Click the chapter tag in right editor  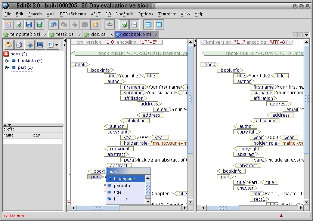click(245, 188)
